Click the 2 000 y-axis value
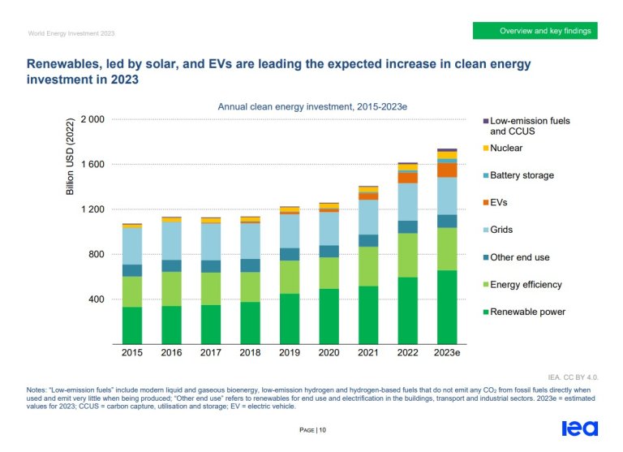Viewport: 623px width, 452px height. (x=92, y=119)
